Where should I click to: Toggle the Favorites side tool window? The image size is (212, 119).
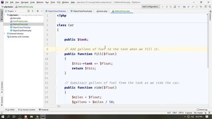point(2,101)
